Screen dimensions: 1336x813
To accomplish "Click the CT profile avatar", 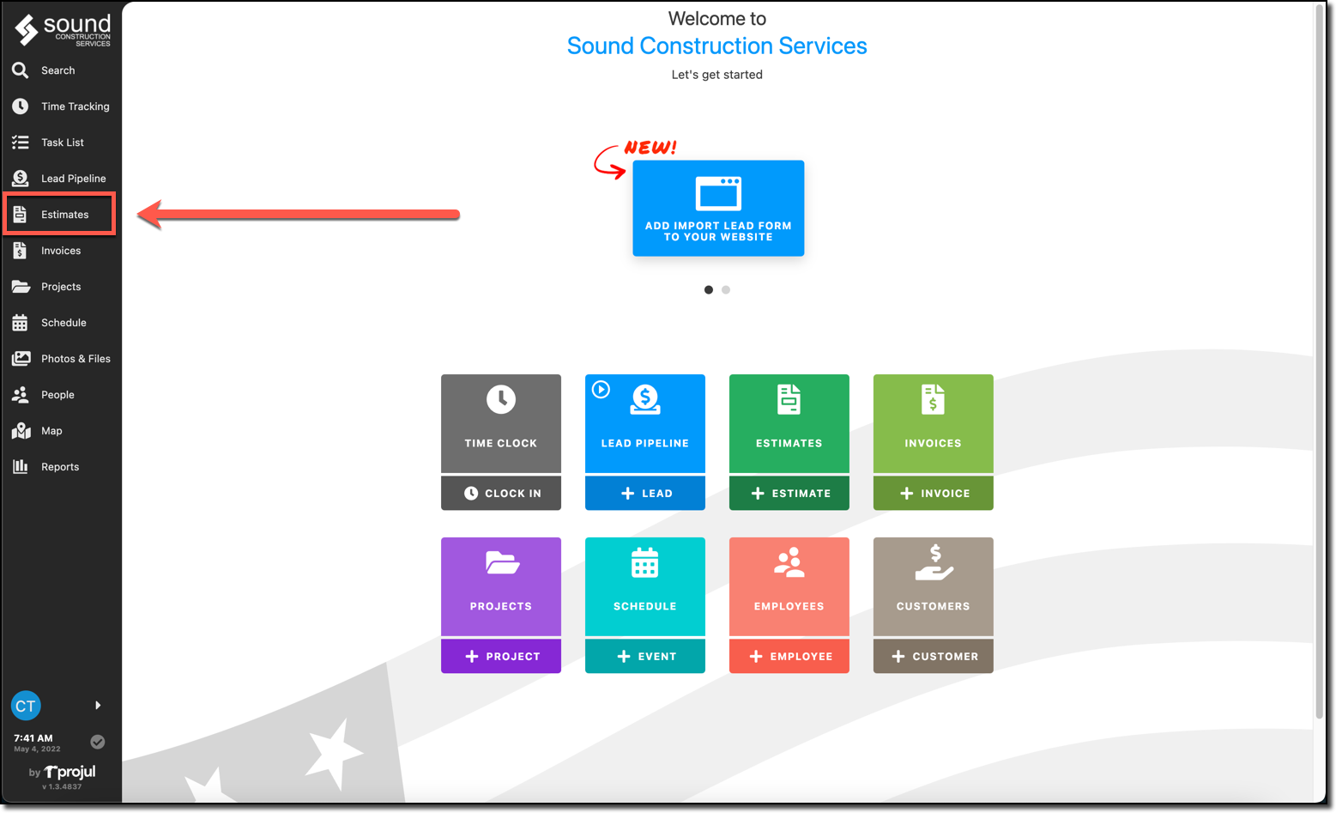I will point(25,705).
